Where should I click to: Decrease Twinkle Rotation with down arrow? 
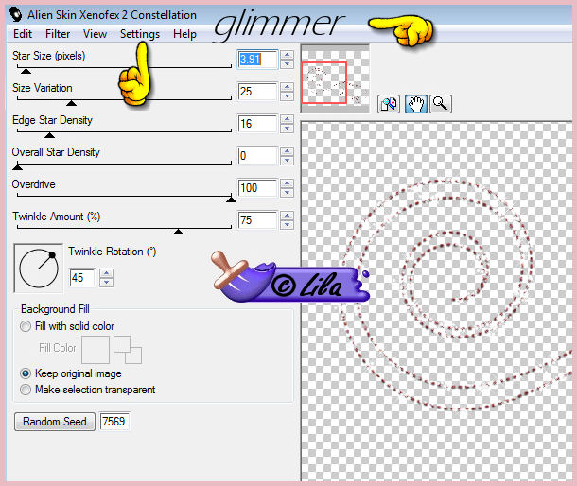pos(106,283)
